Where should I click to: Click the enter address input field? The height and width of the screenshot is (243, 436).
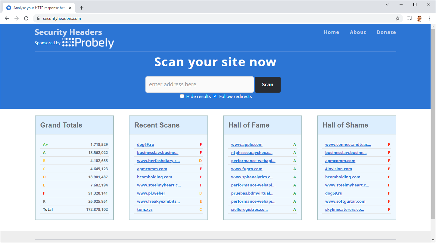[x=199, y=85]
